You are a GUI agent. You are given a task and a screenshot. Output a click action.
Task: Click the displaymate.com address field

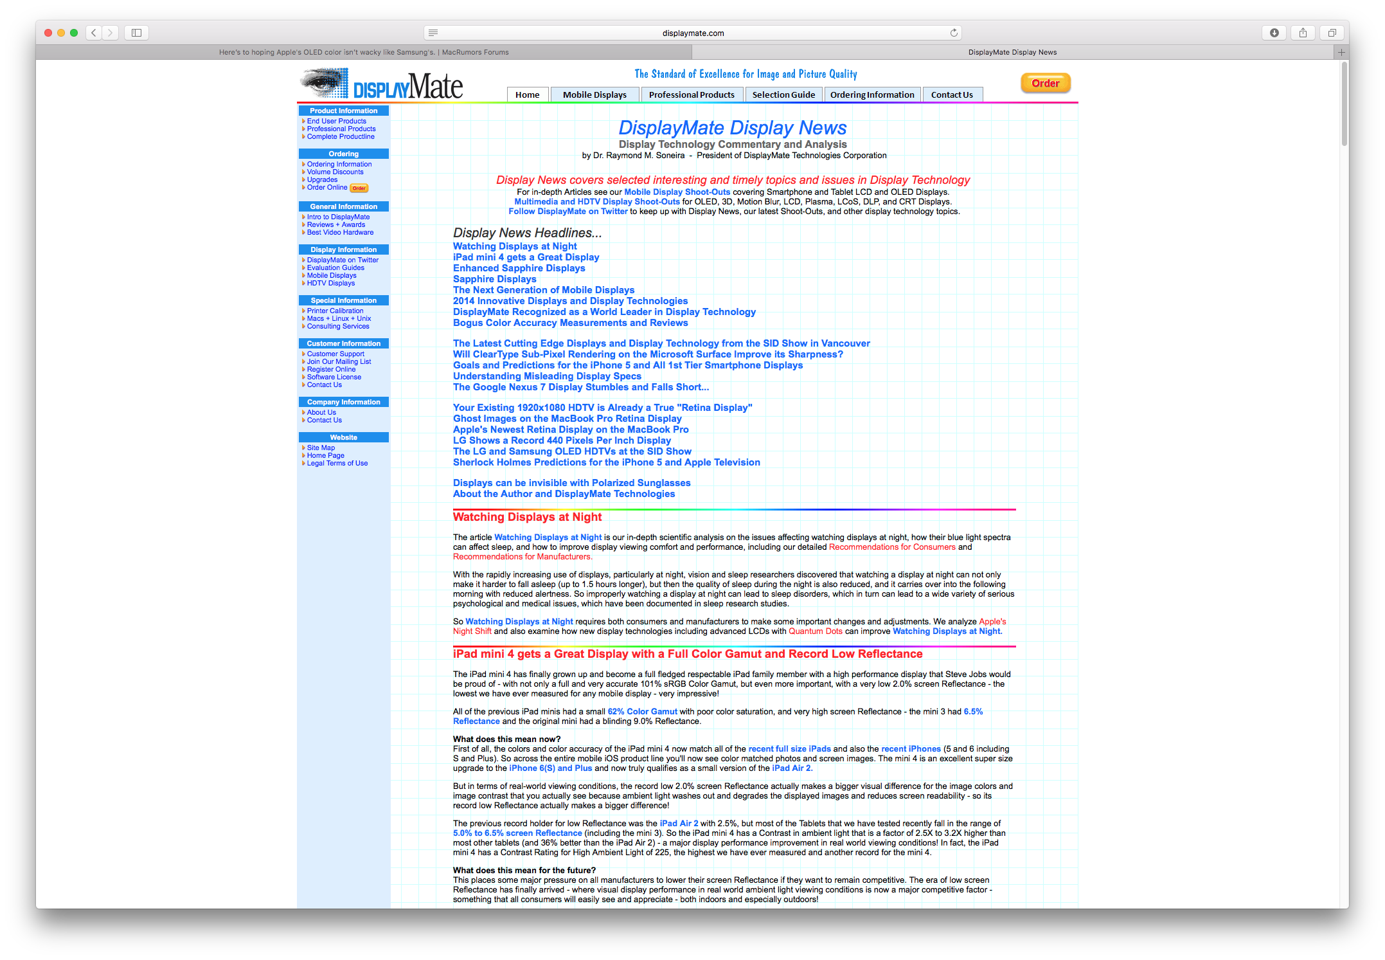pyautogui.click(x=693, y=33)
